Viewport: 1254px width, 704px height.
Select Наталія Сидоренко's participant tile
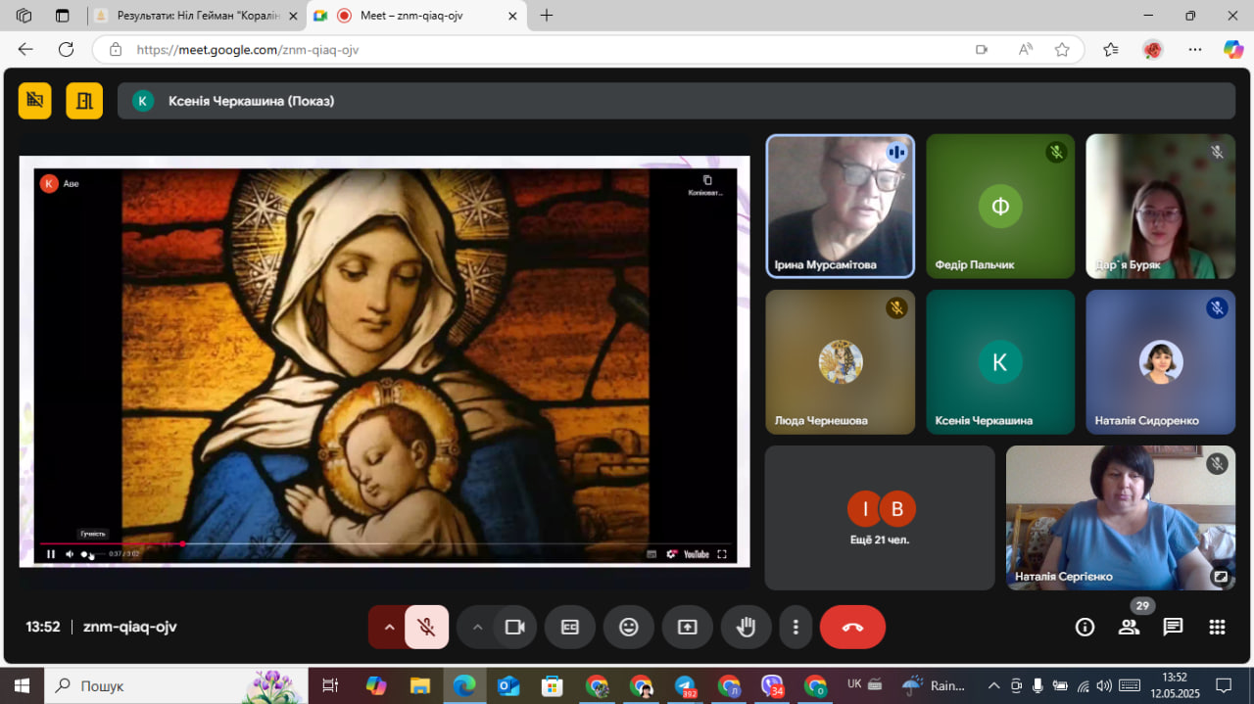tap(1161, 362)
